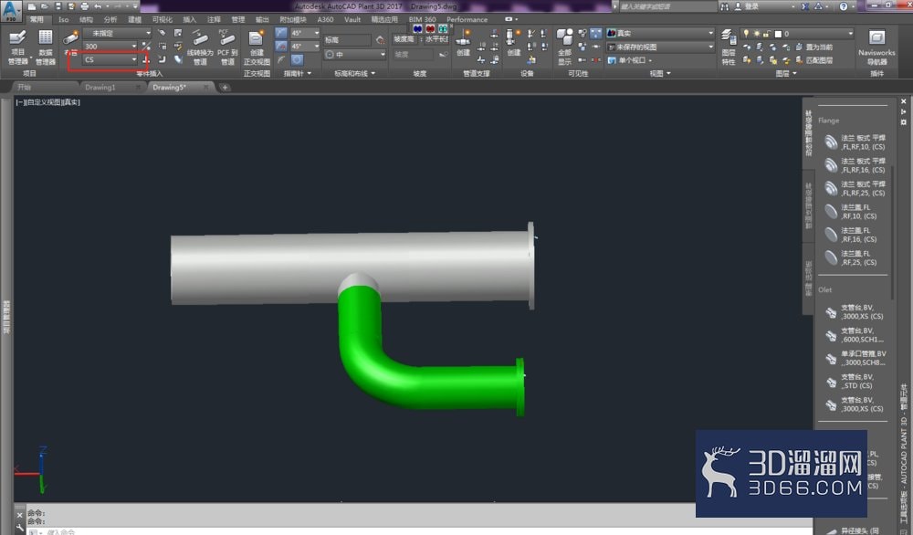Expand the 指南针 compass panel
The image size is (913, 535).
pos(297,73)
